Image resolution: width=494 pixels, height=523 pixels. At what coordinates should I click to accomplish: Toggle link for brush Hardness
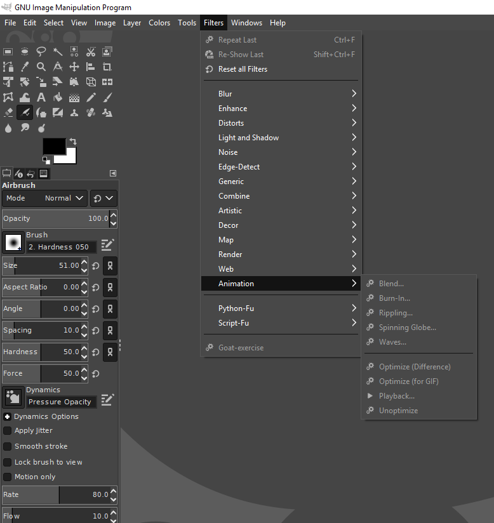pyautogui.click(x=110, y=352)
